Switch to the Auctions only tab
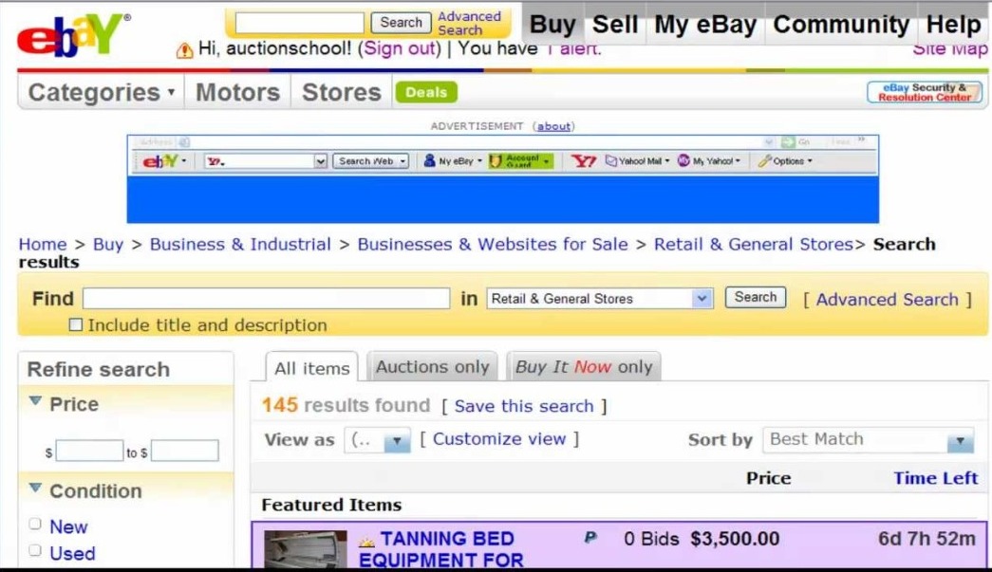Viewport: 992px width, 572px height. [x=432, y=367]
